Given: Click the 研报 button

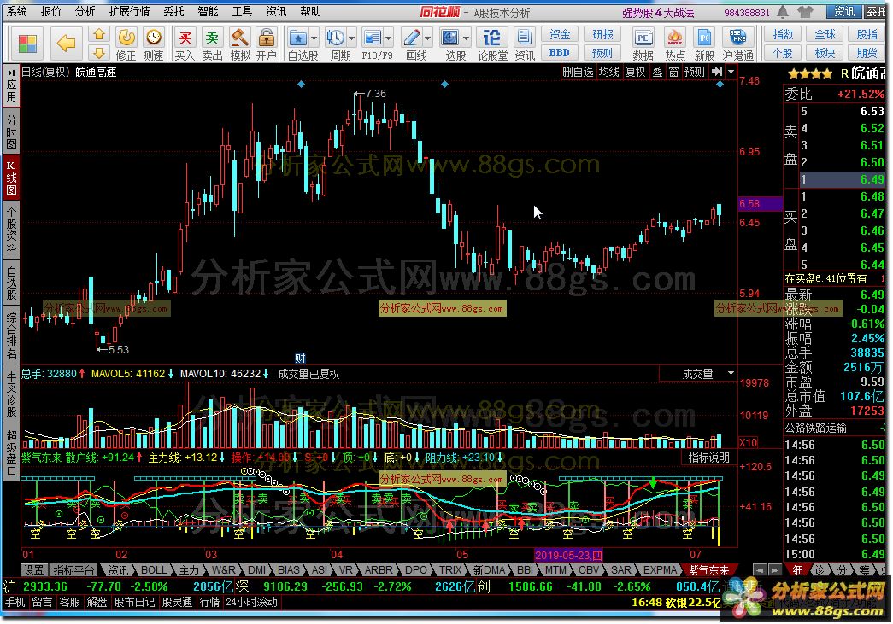Looking at the screenshot, I should pyautogui.click(x=602, y=35).
